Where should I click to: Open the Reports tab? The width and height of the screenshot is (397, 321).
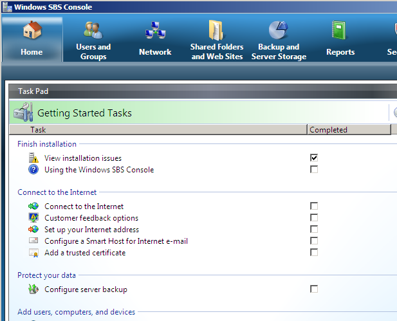point(340,39)
